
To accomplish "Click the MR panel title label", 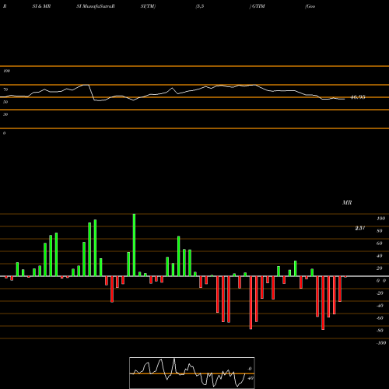I will (x=347, y=202).
